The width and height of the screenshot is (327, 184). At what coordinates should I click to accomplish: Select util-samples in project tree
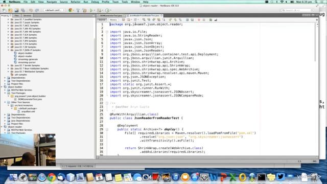point(20,75)
